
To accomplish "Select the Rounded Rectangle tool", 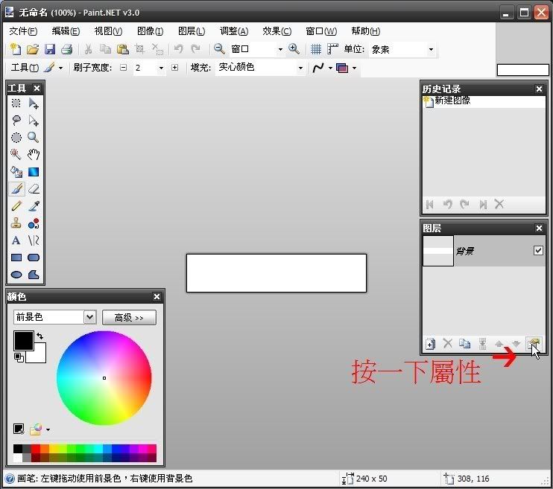I will coord(34,258).
